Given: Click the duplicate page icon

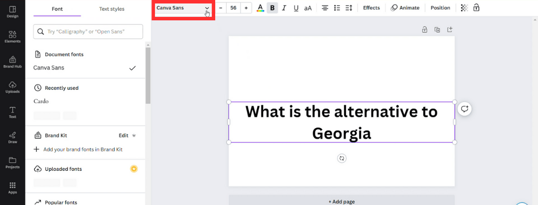Looking at the screenshot, I should (437, 30).
